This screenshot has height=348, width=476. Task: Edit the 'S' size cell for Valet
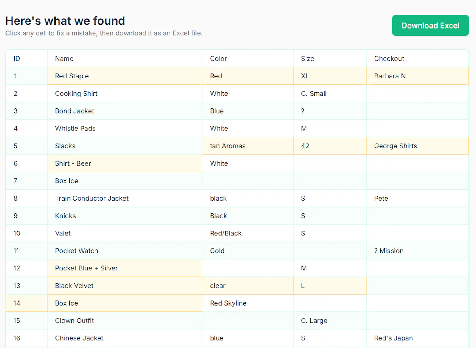click(330, 233)
